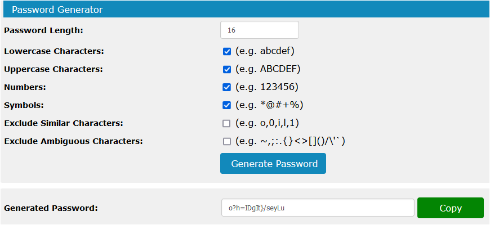This screenshot has width=490, height=225.
Task: Click the Uppercase Characters label
Action: [x=54, y=69]
